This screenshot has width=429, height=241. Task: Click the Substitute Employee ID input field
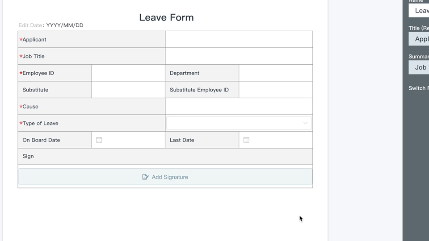tap(276, 90)
